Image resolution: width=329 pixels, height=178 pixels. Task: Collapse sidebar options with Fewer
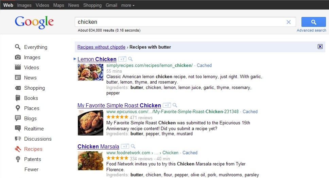coord(31,170)
